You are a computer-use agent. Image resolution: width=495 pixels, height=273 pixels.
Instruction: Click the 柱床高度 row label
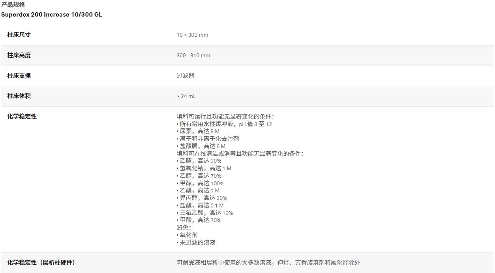[x=18, y=55]
